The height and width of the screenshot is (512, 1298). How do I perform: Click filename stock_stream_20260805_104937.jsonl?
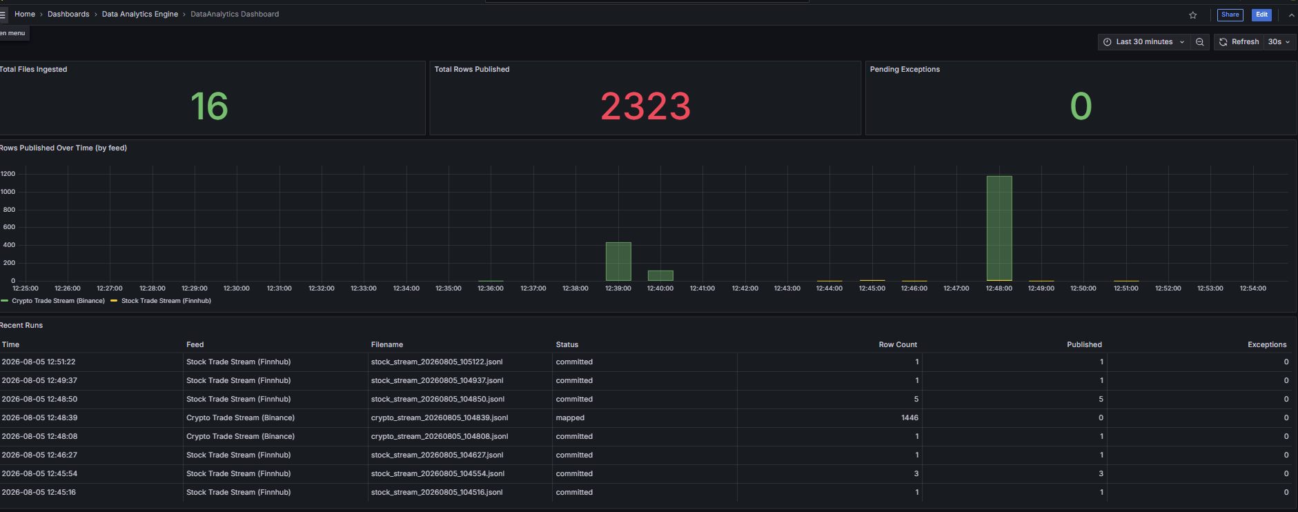(x=437, y=380)
